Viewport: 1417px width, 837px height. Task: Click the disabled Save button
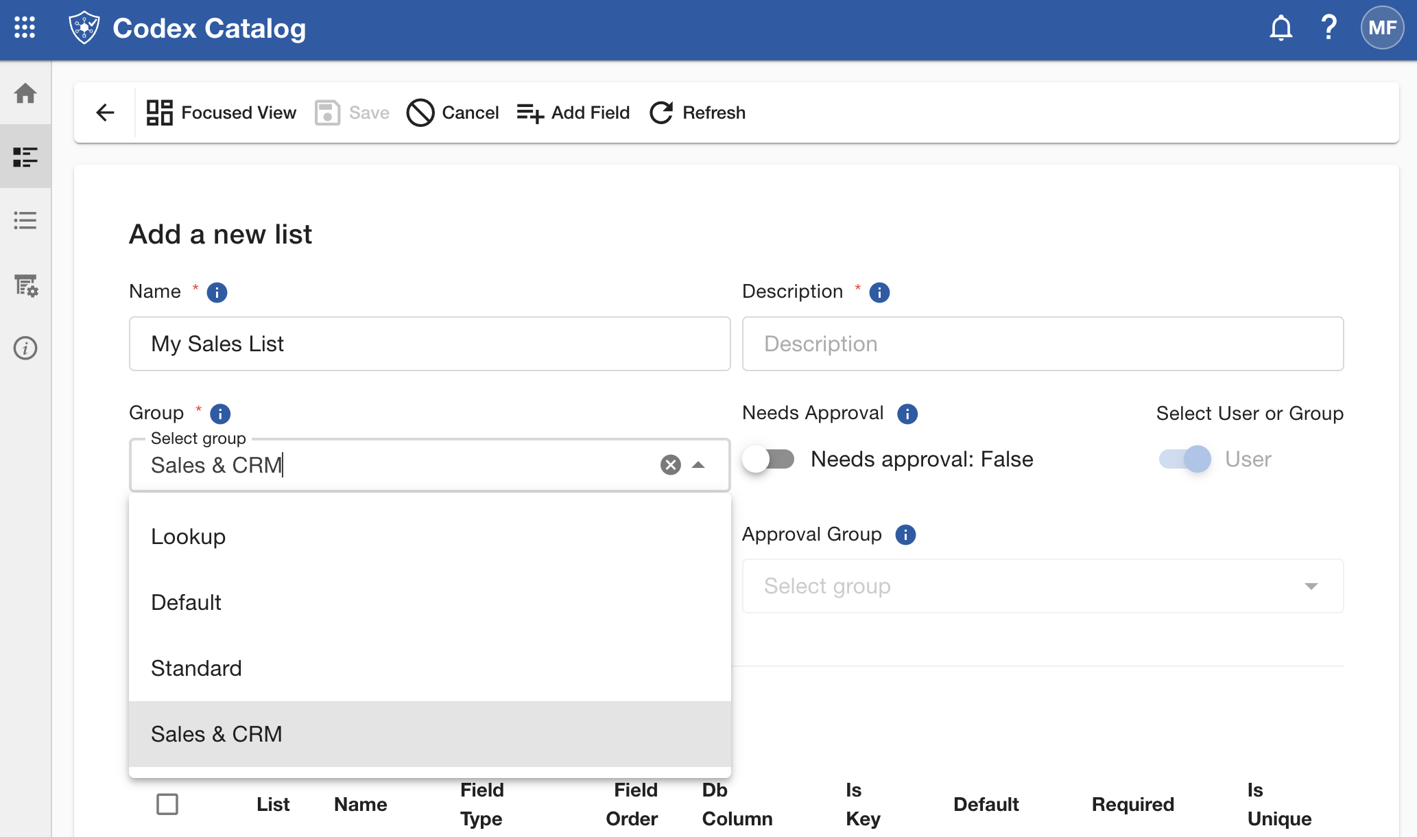[x=352, y=113]
